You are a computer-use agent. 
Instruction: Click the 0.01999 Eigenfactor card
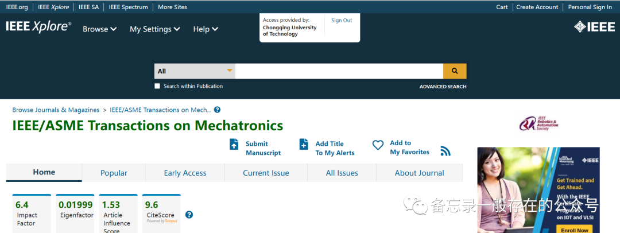click(75, 213)
